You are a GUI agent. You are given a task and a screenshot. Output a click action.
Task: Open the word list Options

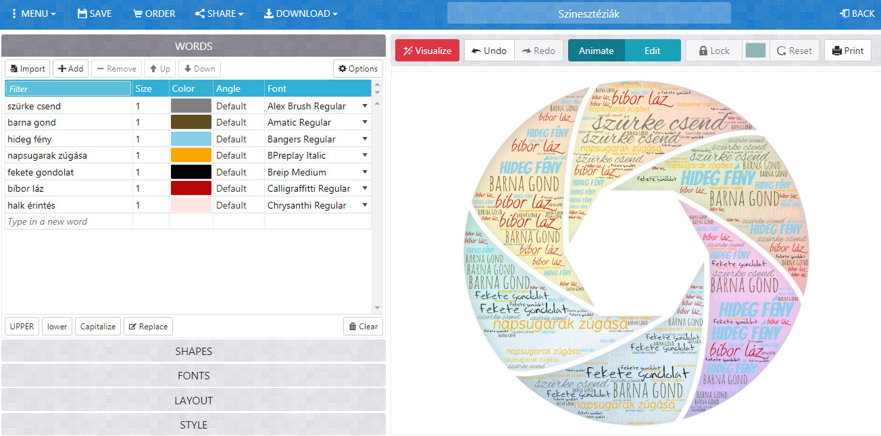point(358,69)
